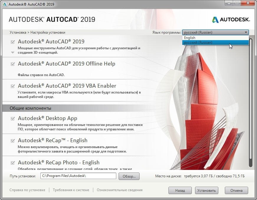Close the AutoCAD 2019 installer window
This screenshot has width=257, height=200.
coord(248,3)
